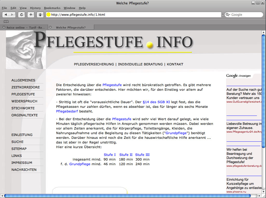Open KONTAKT navigation link
Screen dimensions: 266x198
175,64
